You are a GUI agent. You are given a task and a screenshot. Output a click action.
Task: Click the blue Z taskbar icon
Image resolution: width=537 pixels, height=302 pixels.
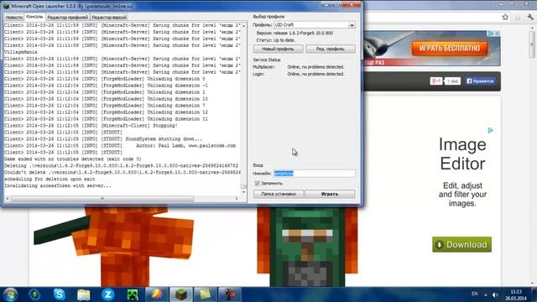click(x=108, y=294)
